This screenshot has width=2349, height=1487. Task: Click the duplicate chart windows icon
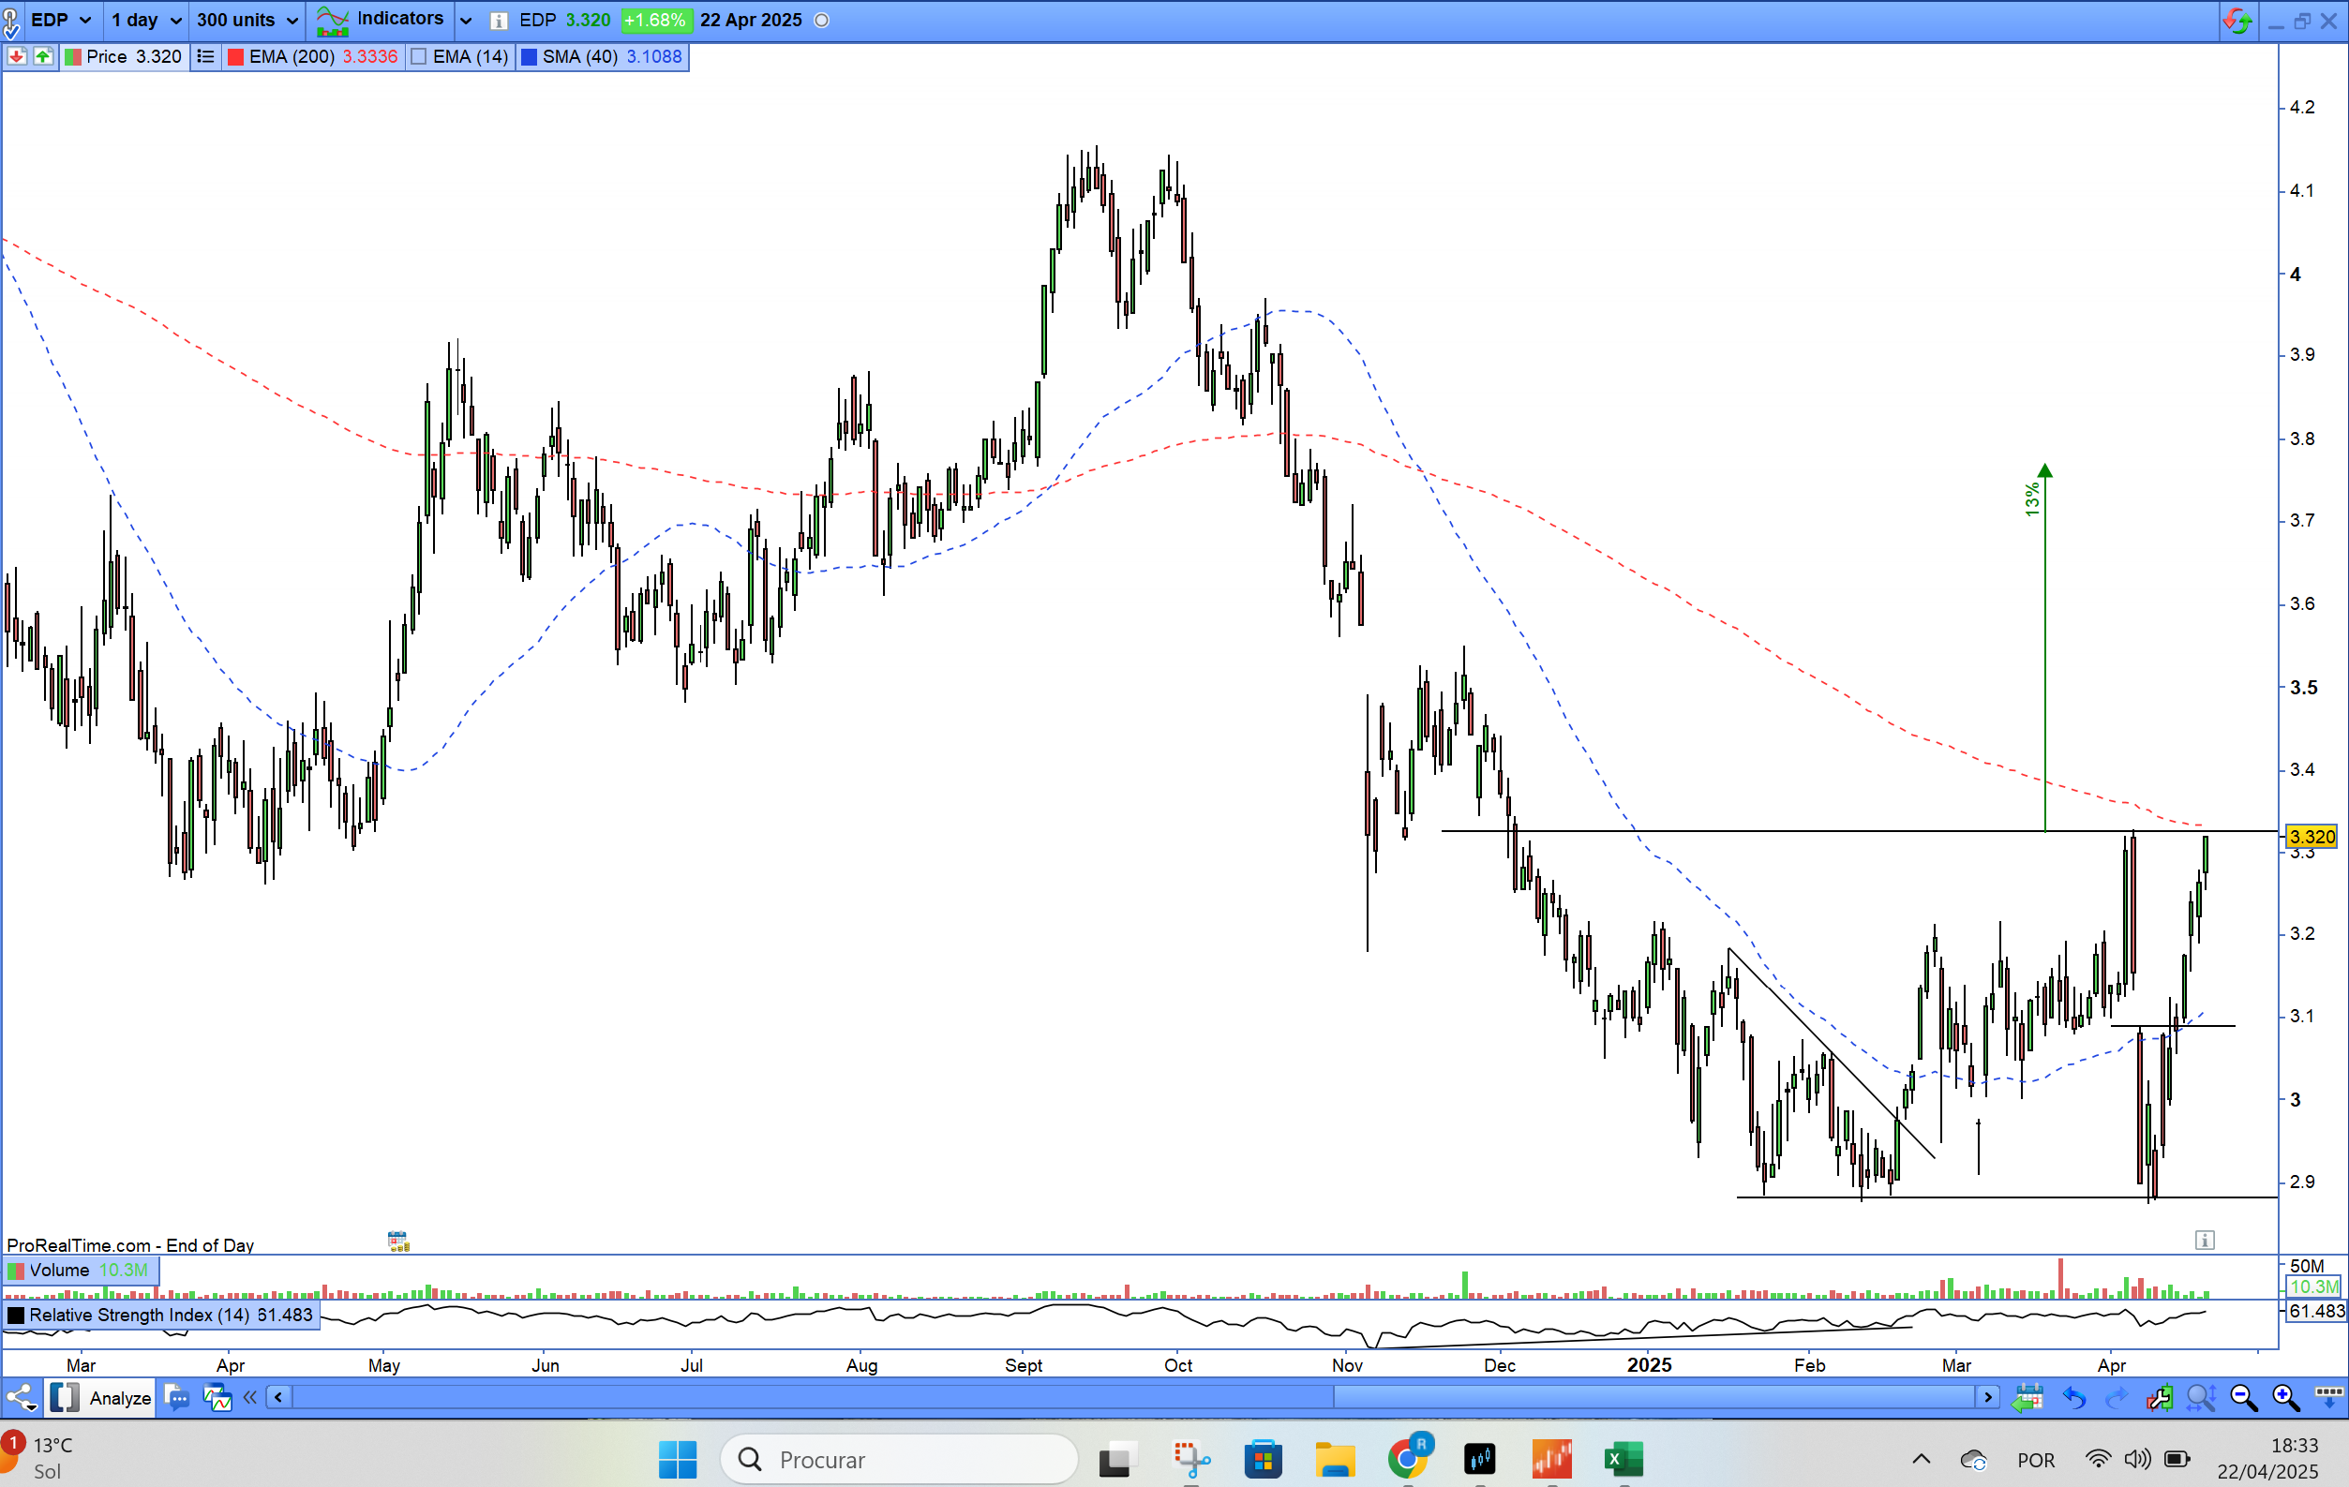pos(217,1398)
